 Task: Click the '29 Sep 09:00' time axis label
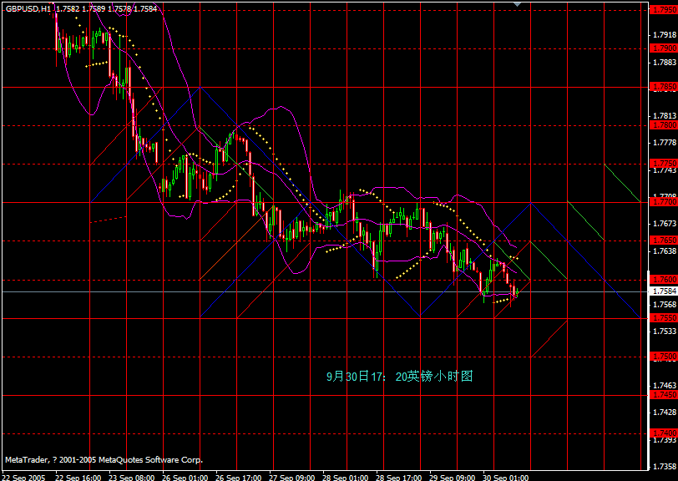pyautogui.click(x=453, y=478)
